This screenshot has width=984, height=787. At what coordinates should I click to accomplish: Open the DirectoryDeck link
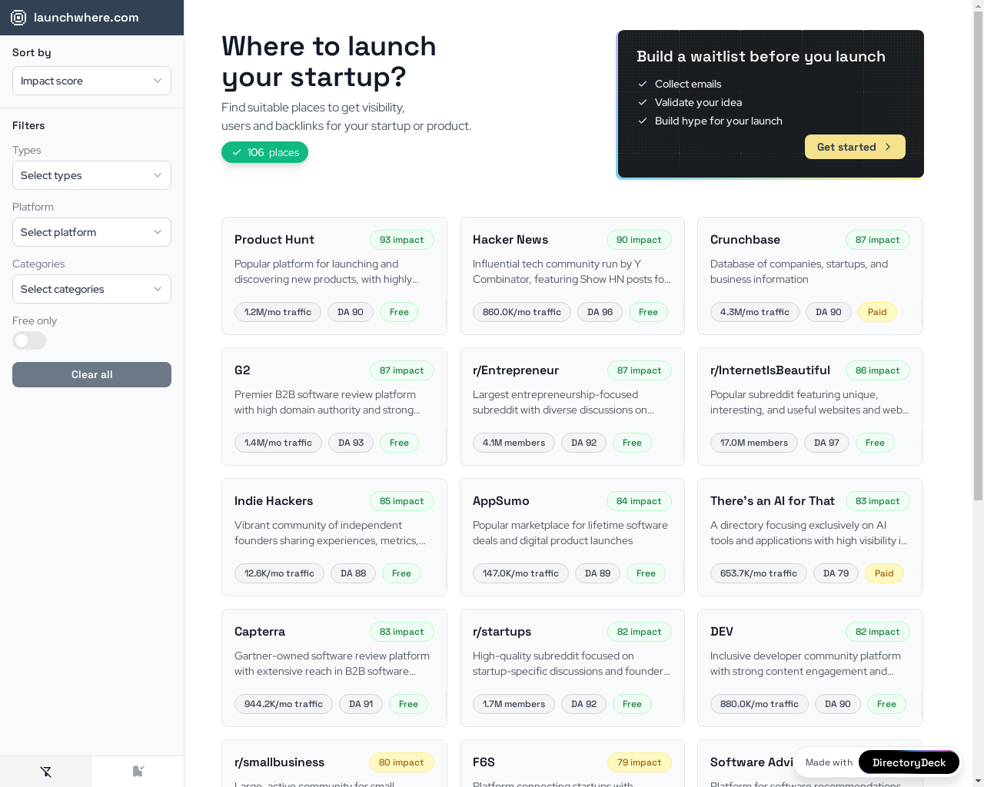coord(909,762)
